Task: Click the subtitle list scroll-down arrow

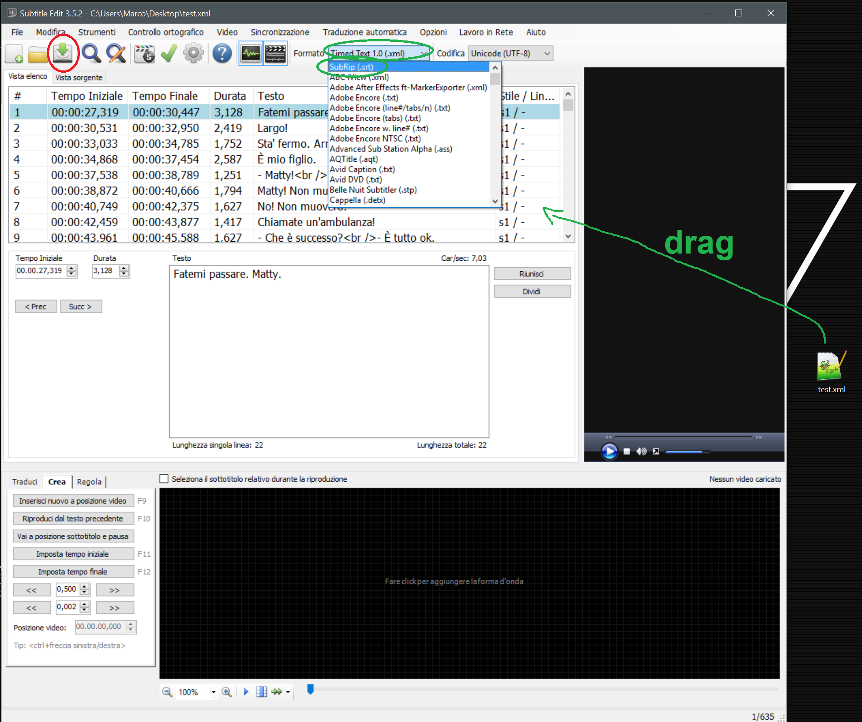Action: click(x=568, y=236)
